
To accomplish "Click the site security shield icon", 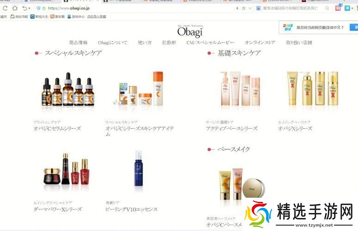I will point(38,8).
